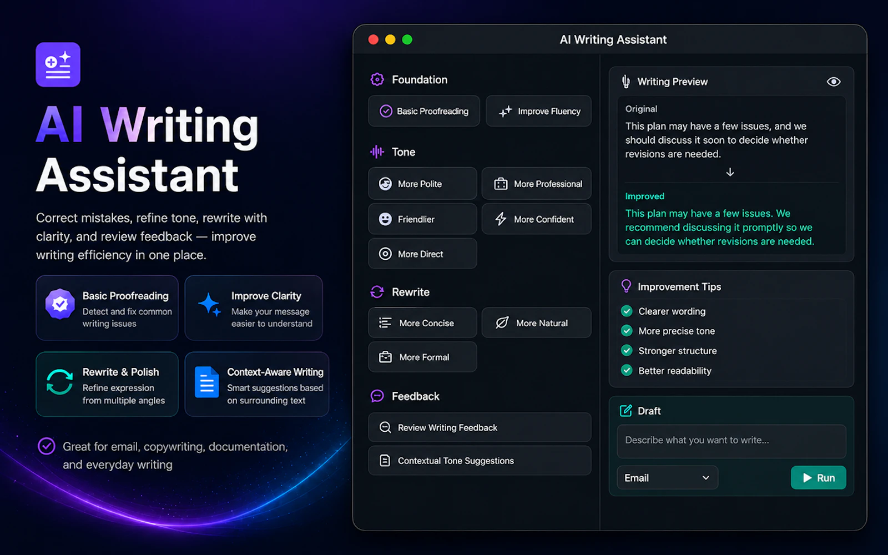
Task: Click the Original preview text
Action: [x=717, y=140]
